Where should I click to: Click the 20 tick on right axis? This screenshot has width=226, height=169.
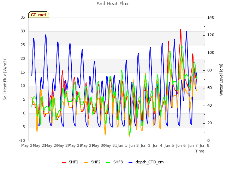pos(209,123)
